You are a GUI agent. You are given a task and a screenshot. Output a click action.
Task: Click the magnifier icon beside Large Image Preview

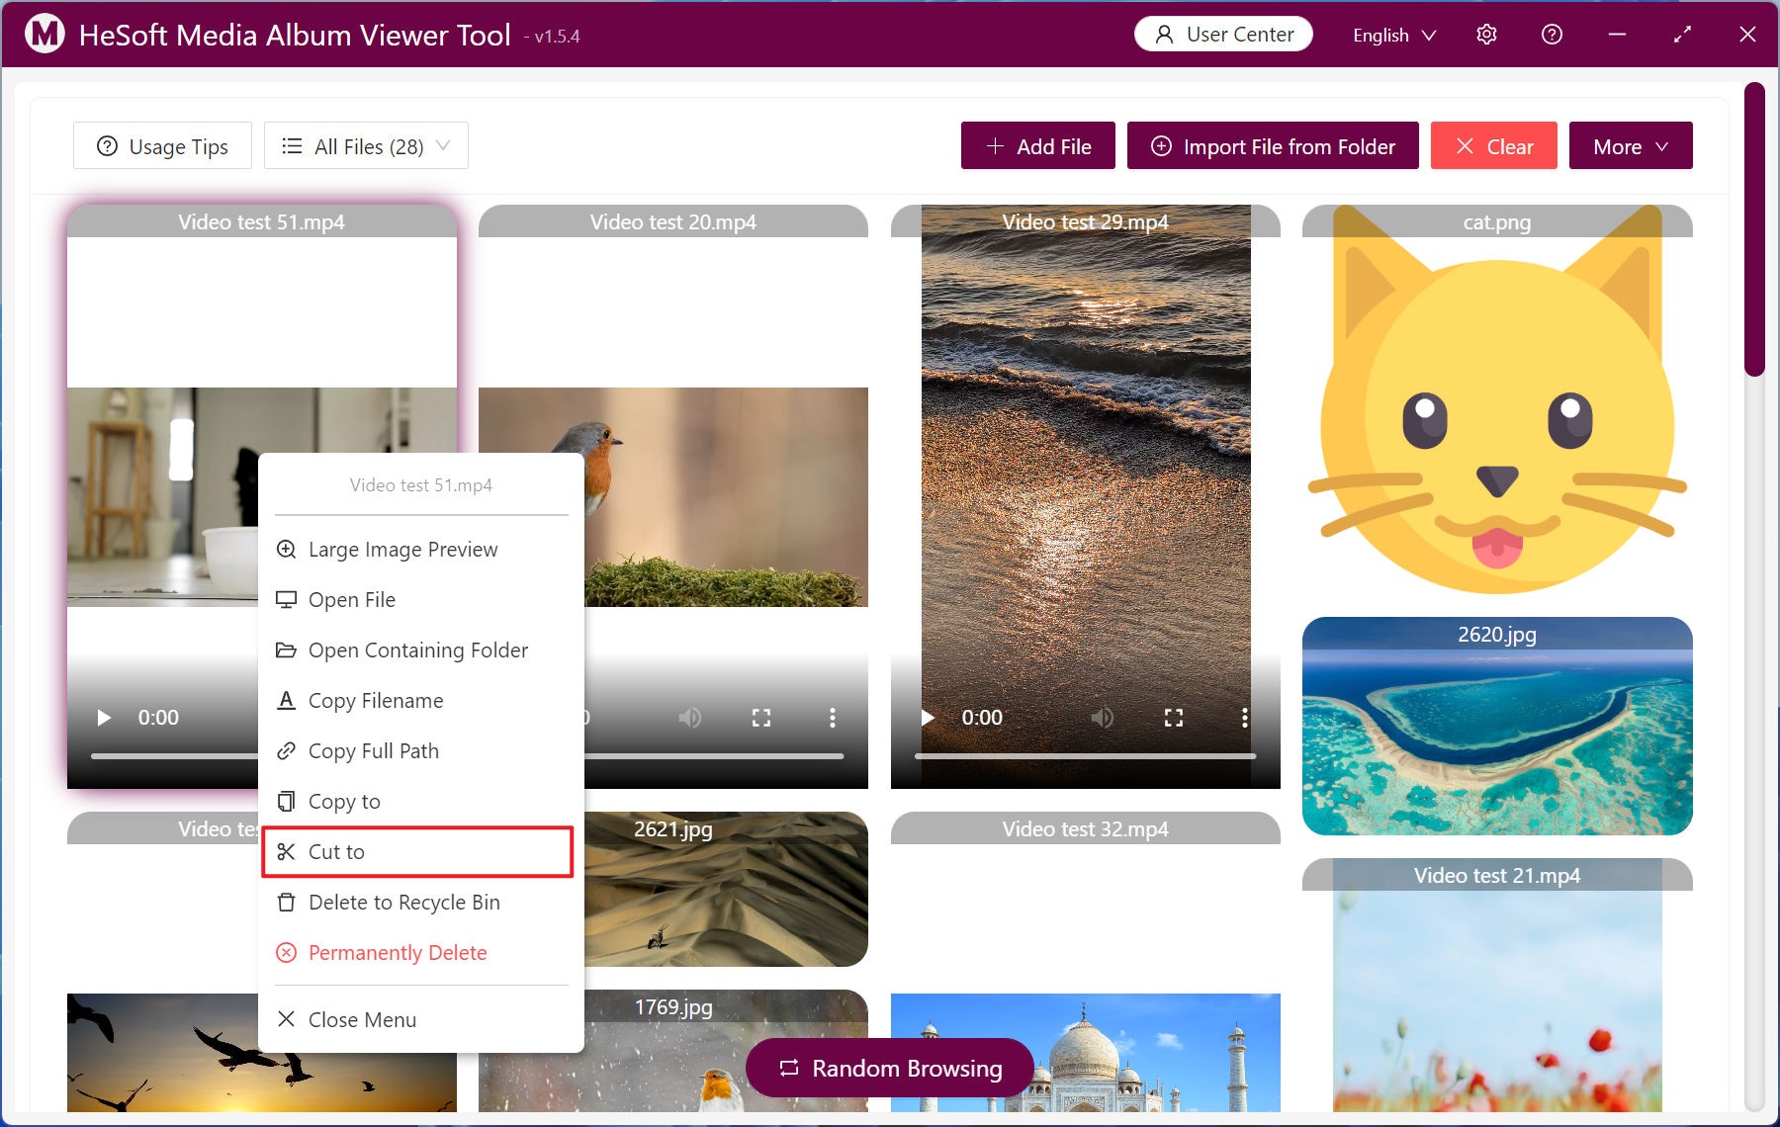tap(286, 549)
